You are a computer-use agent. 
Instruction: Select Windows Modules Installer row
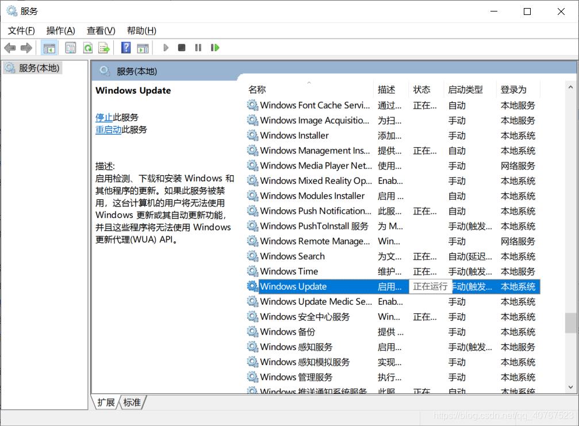pyautogui.click(x=393, y=196)
